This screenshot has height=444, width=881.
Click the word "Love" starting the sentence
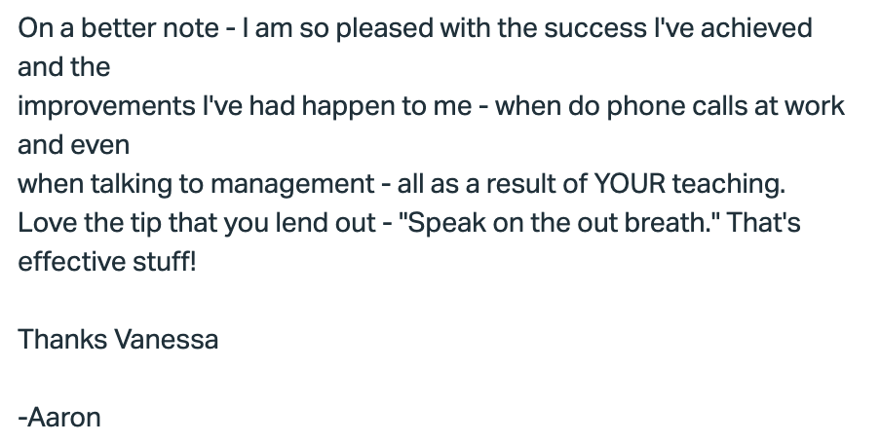[43, 223]
